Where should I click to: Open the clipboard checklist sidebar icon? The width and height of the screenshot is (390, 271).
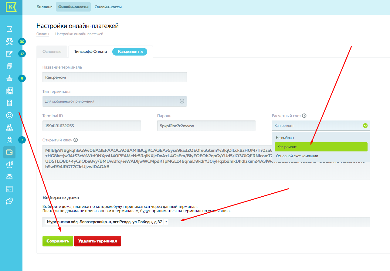tap(9, 140)
